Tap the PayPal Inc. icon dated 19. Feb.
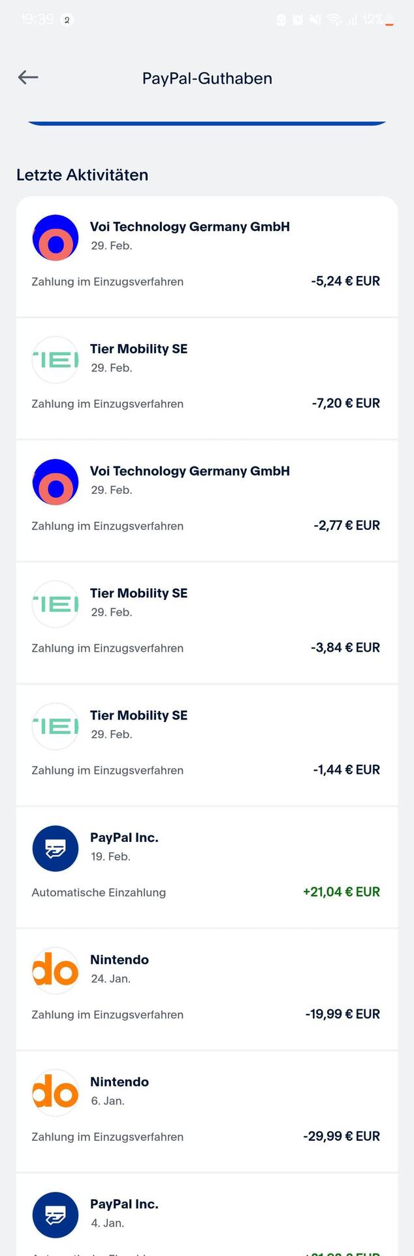Image resolution: width=414 pixels, height=1256 pixels. (56, 848)
